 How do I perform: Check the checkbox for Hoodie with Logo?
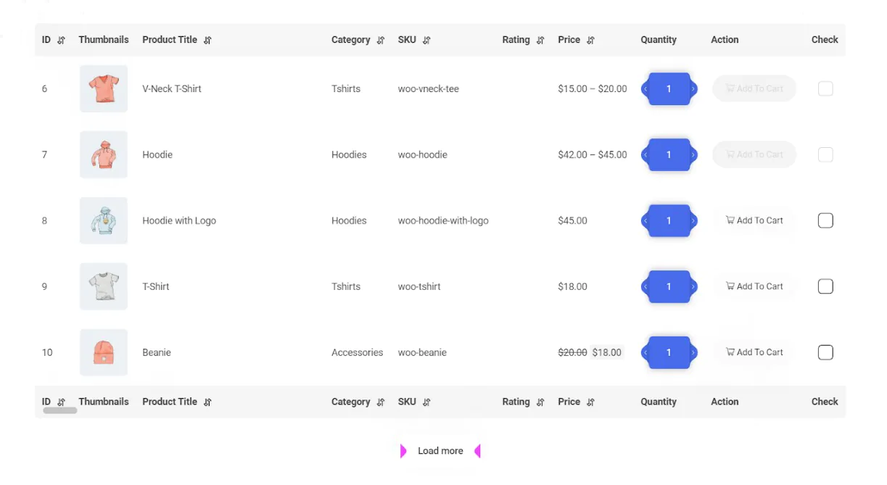pos(825,220)
